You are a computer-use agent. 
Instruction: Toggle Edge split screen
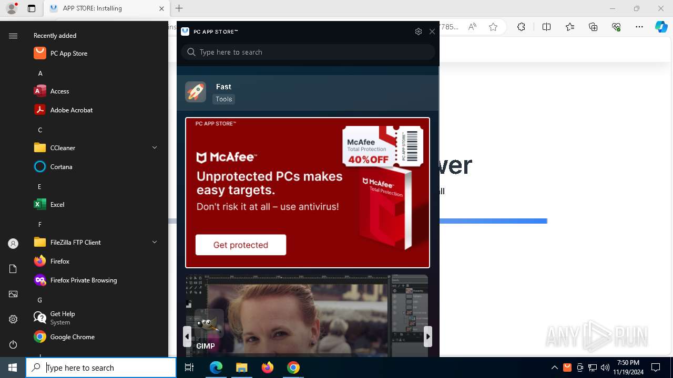coord(546,27)
